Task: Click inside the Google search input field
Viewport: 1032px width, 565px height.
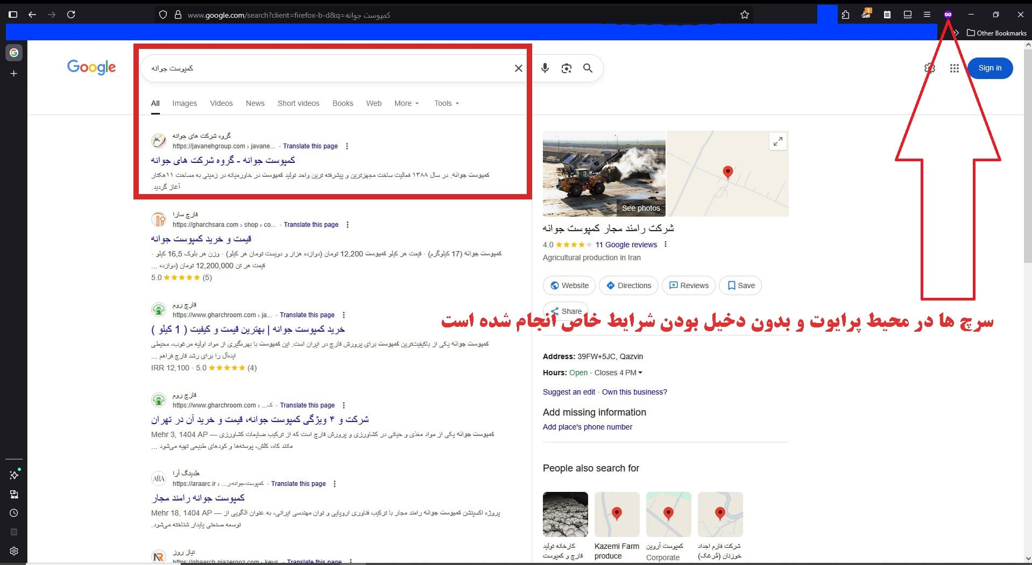Action: pyautogui.click(x=323, y=68)
